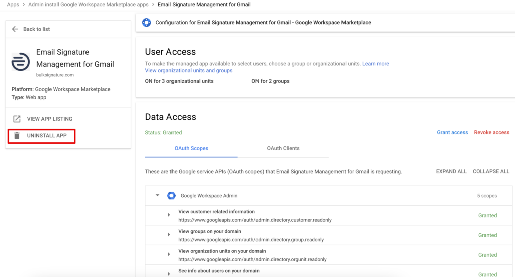Click UNINSTALL APP
The height and width of the screenshot is (277, 515).
click(47, 136)
